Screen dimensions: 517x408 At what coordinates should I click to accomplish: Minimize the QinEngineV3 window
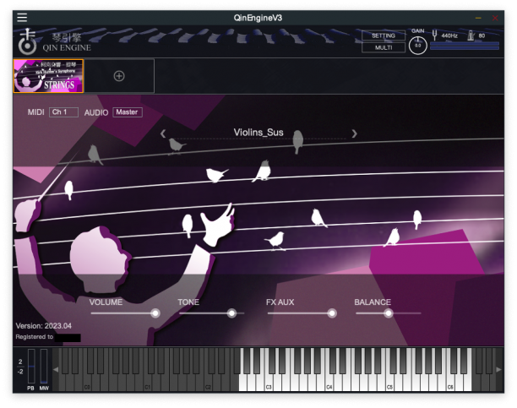coord(478,18)
